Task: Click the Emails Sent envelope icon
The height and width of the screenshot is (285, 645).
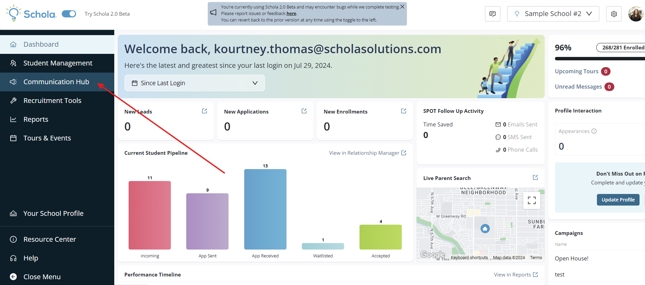Action: coord(498,124)
